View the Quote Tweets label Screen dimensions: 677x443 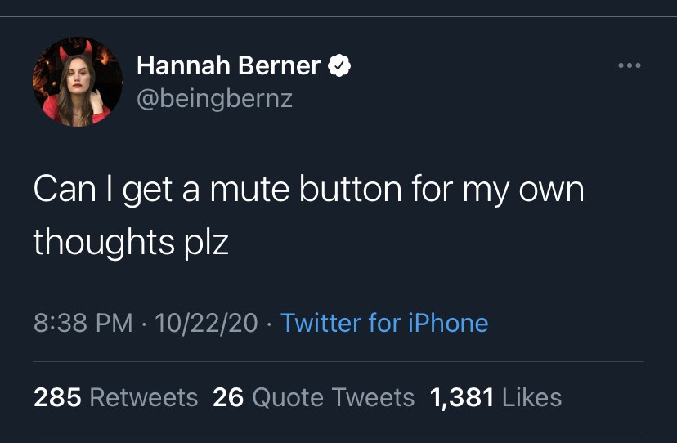tap(334, 397)
